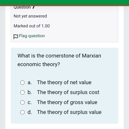
Task: Click answer text 'The theory of net value'
Action: click(x=64, y=83)
